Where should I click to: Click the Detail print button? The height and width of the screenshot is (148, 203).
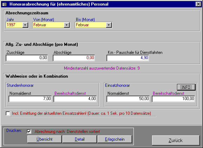(80, 139)
